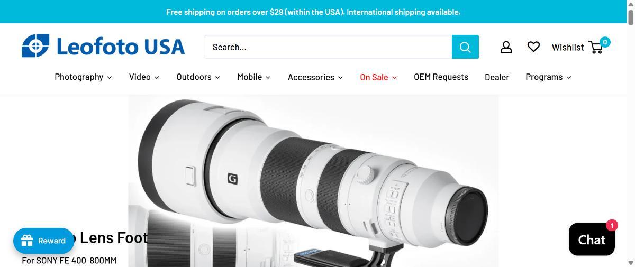Expand the Accessories menu
The width and height of the screenshot is (635, 267).
pyautogui.click(x=315, y=77)
